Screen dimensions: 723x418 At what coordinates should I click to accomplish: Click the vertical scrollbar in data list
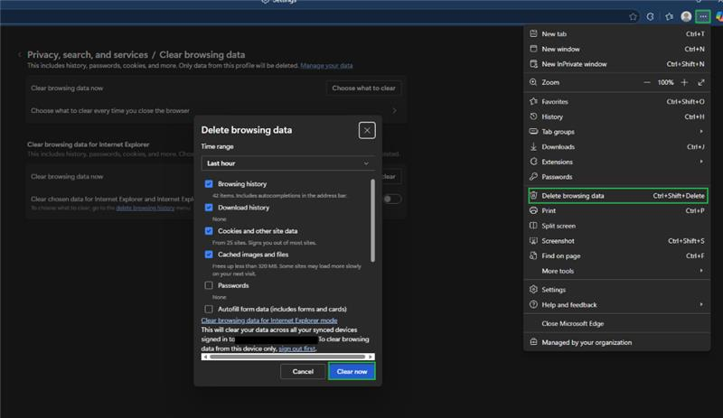372,221
